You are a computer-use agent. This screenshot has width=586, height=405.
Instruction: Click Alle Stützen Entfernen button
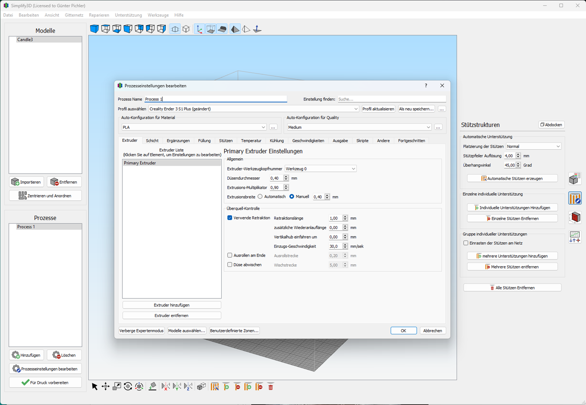coord(512,288)
